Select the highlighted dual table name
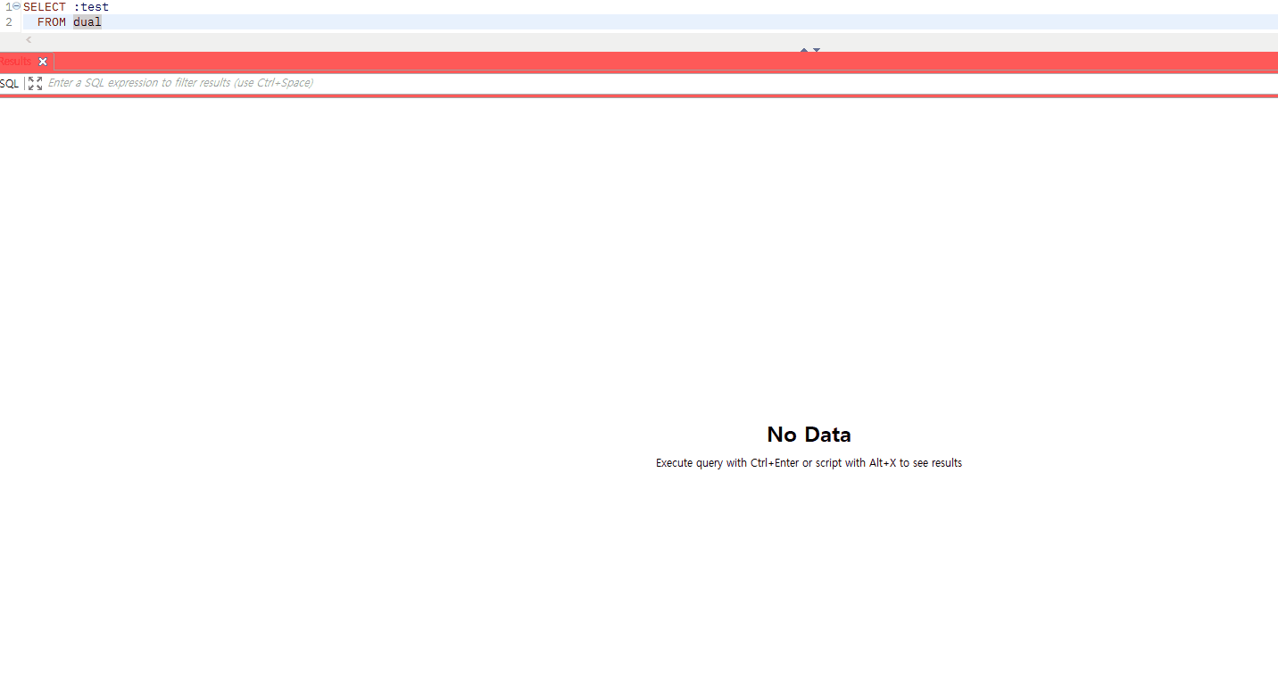 [87, 21]
